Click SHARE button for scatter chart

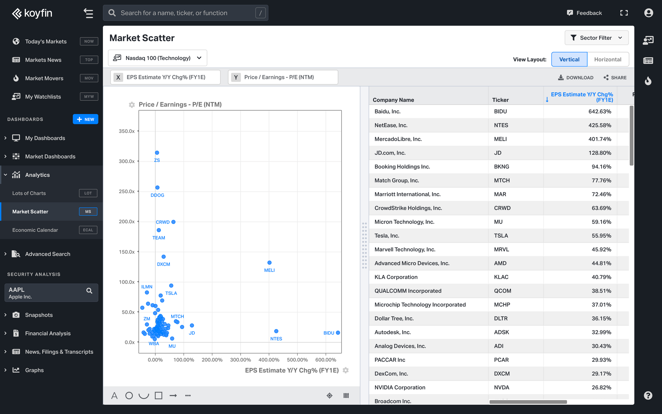click(615, 77)
